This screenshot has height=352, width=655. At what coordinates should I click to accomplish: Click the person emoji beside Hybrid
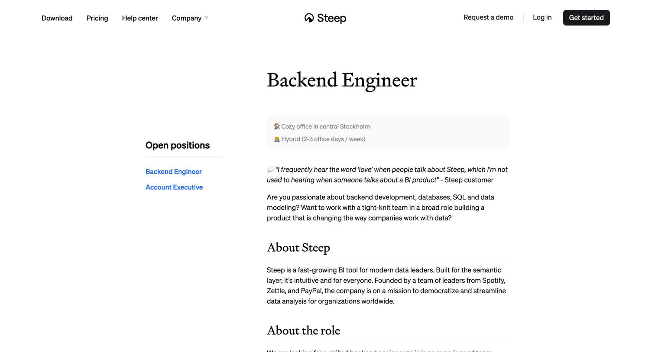click(277, 139)
